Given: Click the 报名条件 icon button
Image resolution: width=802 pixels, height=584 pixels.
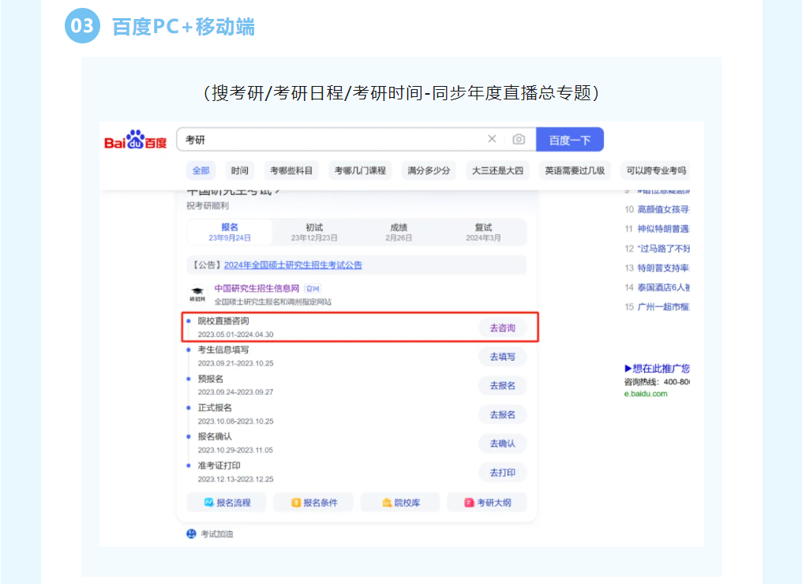Looking at the screenshot, I should pos(313,503).
